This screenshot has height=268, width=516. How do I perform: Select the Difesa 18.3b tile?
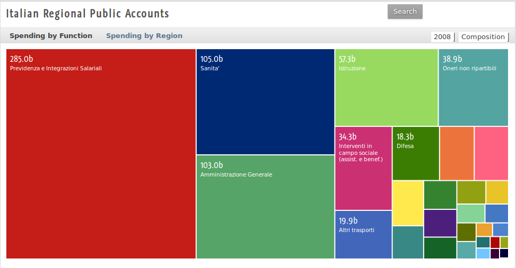point(416,153)
